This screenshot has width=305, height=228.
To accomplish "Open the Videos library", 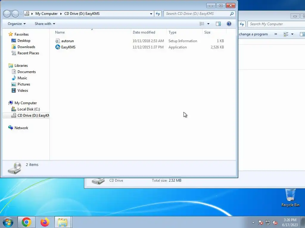I will (x=23, y=90).
